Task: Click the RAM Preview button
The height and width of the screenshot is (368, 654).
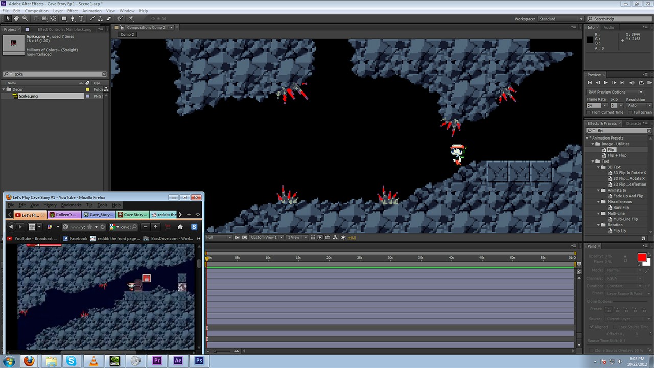Action: [x=650, y=83]
